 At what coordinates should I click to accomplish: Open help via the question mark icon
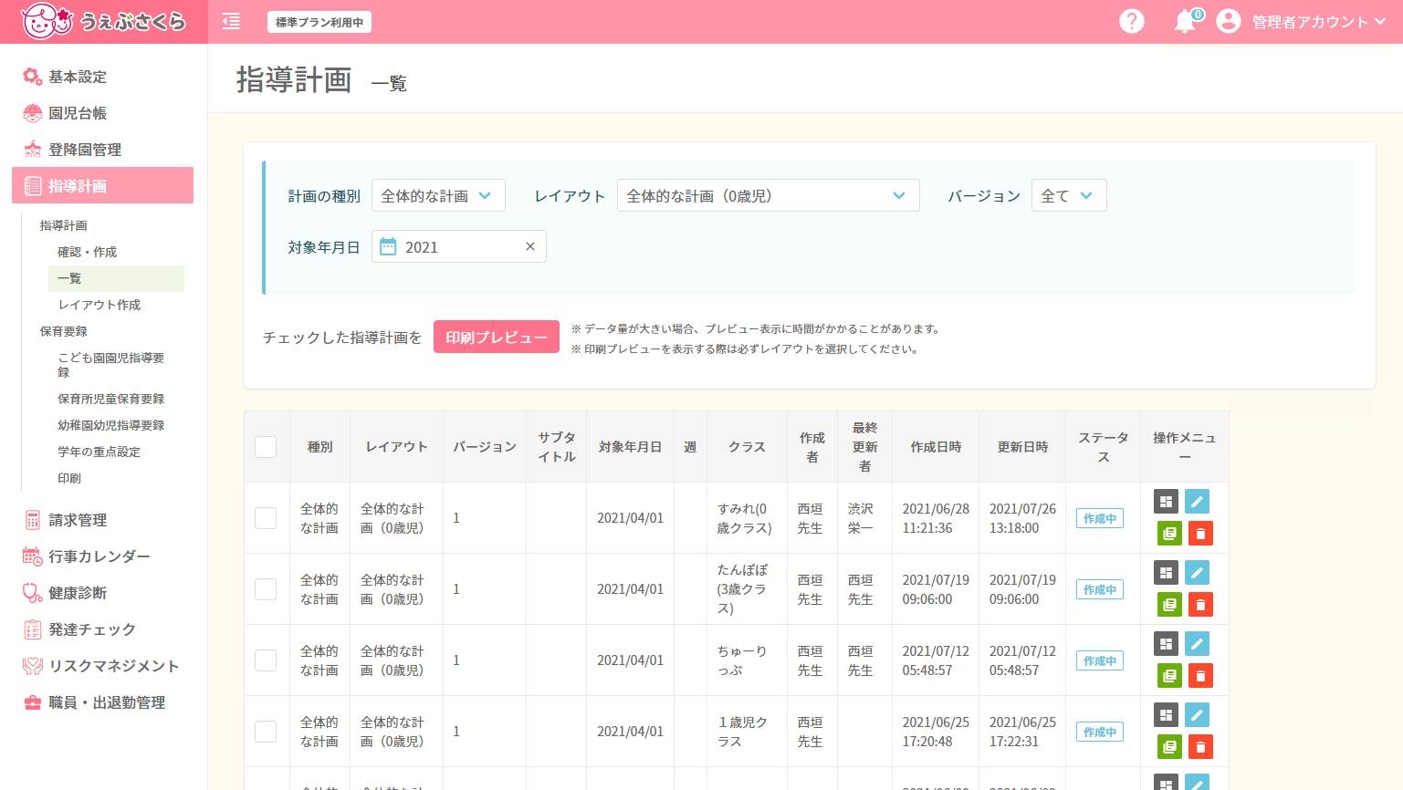(x=1132, y=21)
